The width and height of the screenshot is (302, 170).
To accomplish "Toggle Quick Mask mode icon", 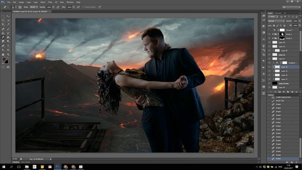I will point(3,67).
